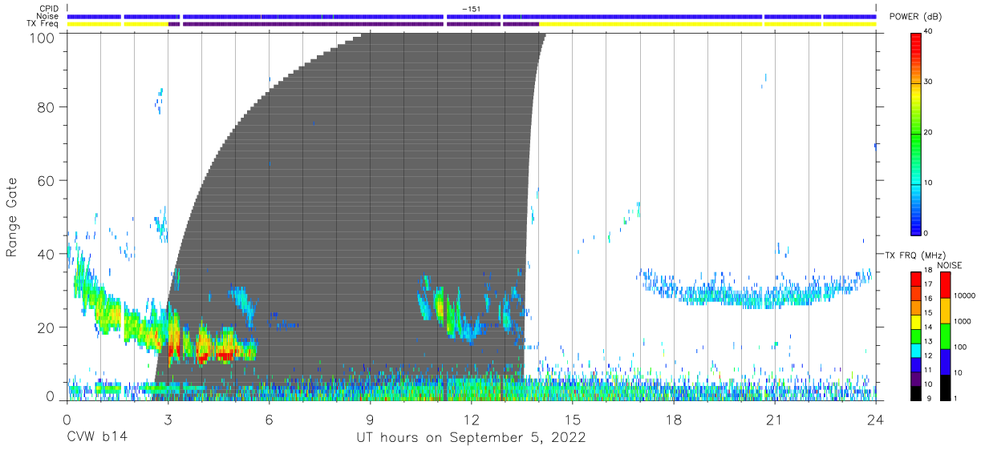Select 'UT hours on September 5, 2022' title
The width and height of the screenshot is (985, 454).
click(x=471, y=438)
